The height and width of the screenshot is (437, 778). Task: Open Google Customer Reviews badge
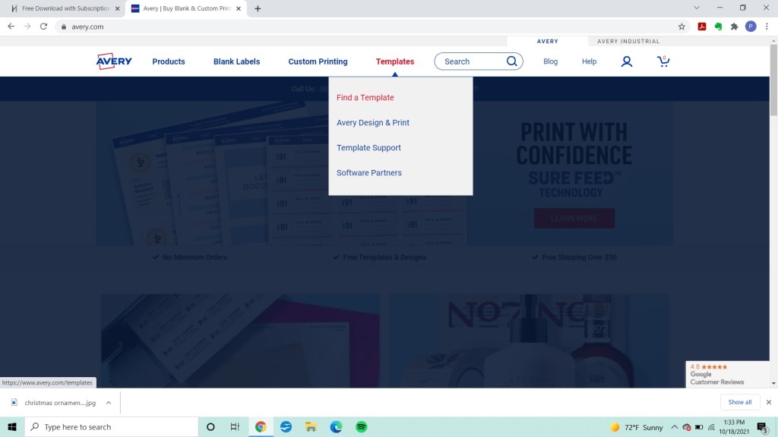727,374
